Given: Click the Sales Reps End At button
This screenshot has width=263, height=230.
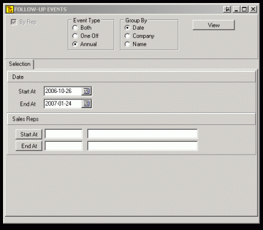Looking at the screenshot, I should tap(29, 146).
